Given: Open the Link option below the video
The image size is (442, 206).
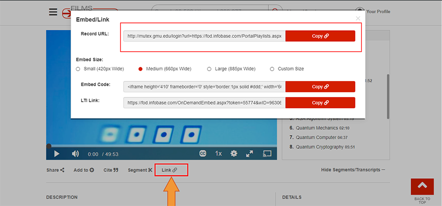Looking at the screenshot, I should (x=169, y=170).
